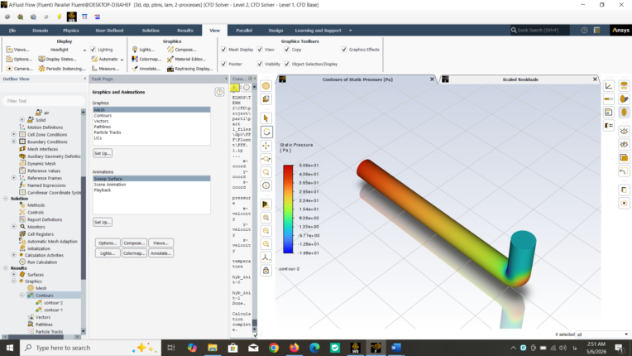Screen dimensions: 632x356
Task: Click the hide selected crossed-eye icon
Action: click(624, 144)
